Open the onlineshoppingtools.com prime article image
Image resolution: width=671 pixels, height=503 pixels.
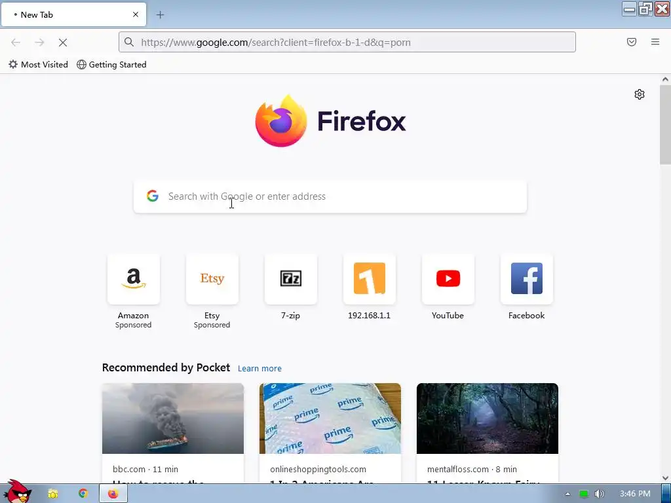click(330, 419)
